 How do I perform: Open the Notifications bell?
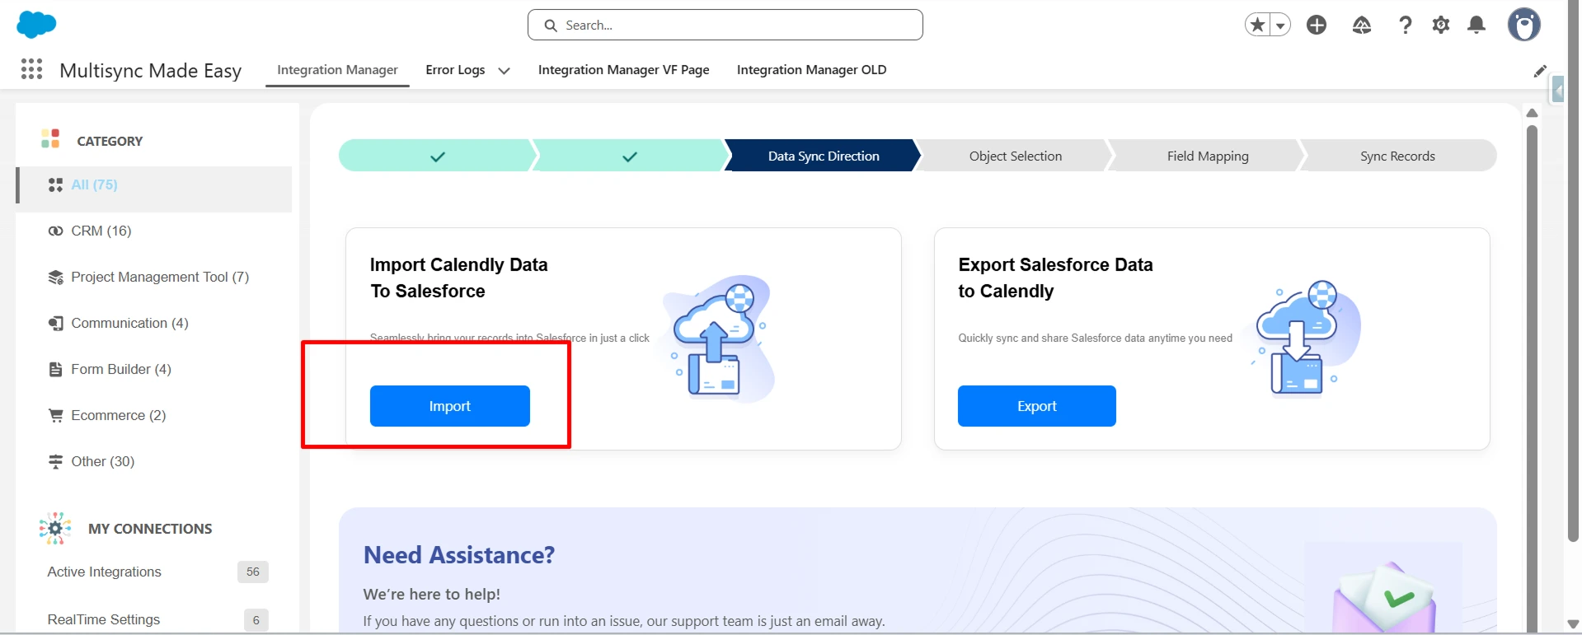click(1476, 26)
